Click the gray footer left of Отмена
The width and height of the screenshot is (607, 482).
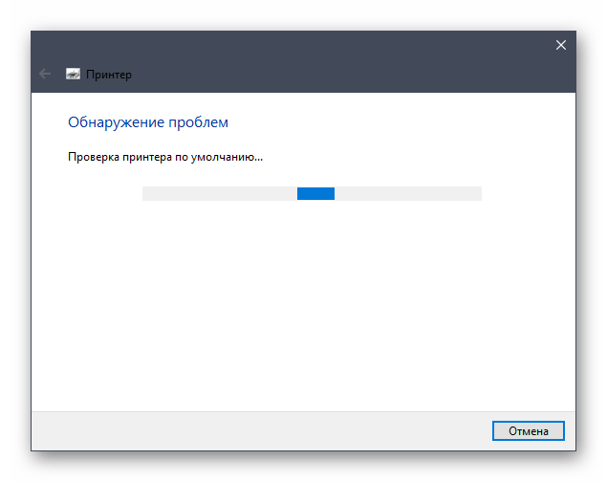(258, 430)
